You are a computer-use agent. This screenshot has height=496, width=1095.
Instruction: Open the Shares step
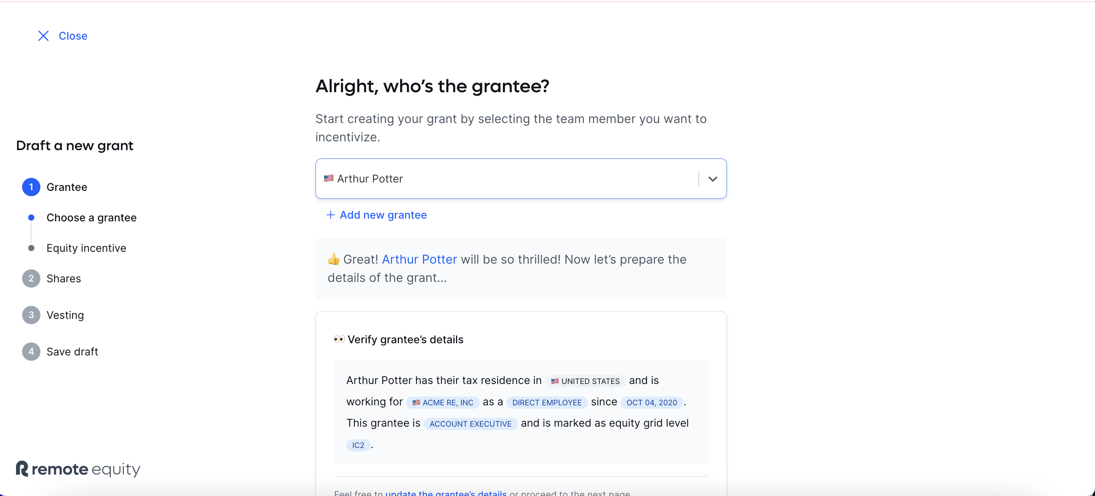(64, 278)
